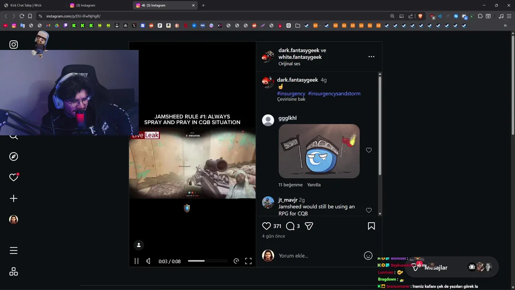
Task: Open the Netflix bookmark
Action: click(185, 26)
